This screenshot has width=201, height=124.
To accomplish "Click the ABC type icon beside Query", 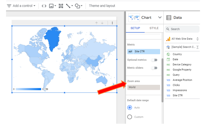I will [x=168, y=75].
